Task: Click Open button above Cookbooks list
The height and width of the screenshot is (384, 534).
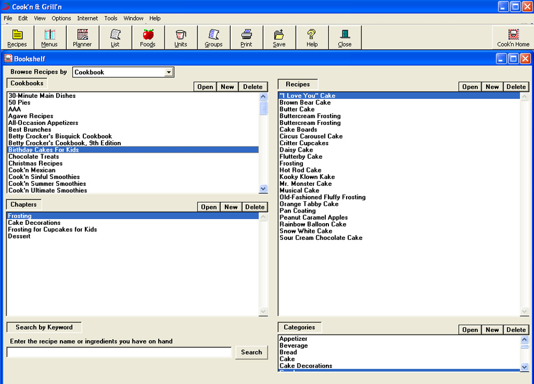Action: click(205, 87)
